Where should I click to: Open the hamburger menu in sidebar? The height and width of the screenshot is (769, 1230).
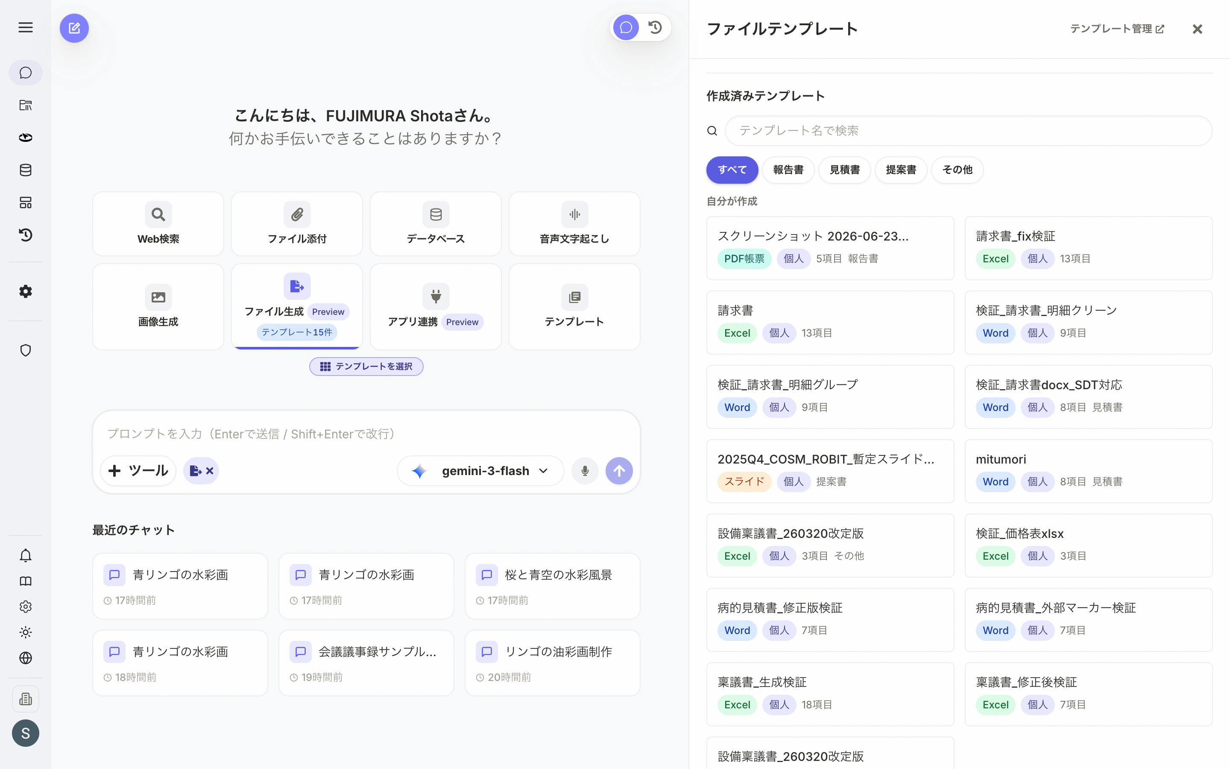click(26, 27)
